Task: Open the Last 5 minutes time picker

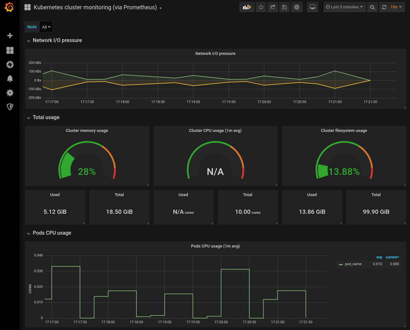Action: (344, 7)
